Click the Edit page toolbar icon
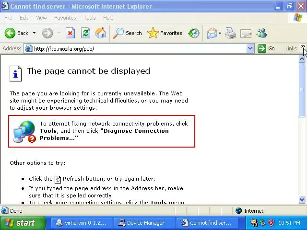Screen dimensions: 307x230 tap(246, 33)
